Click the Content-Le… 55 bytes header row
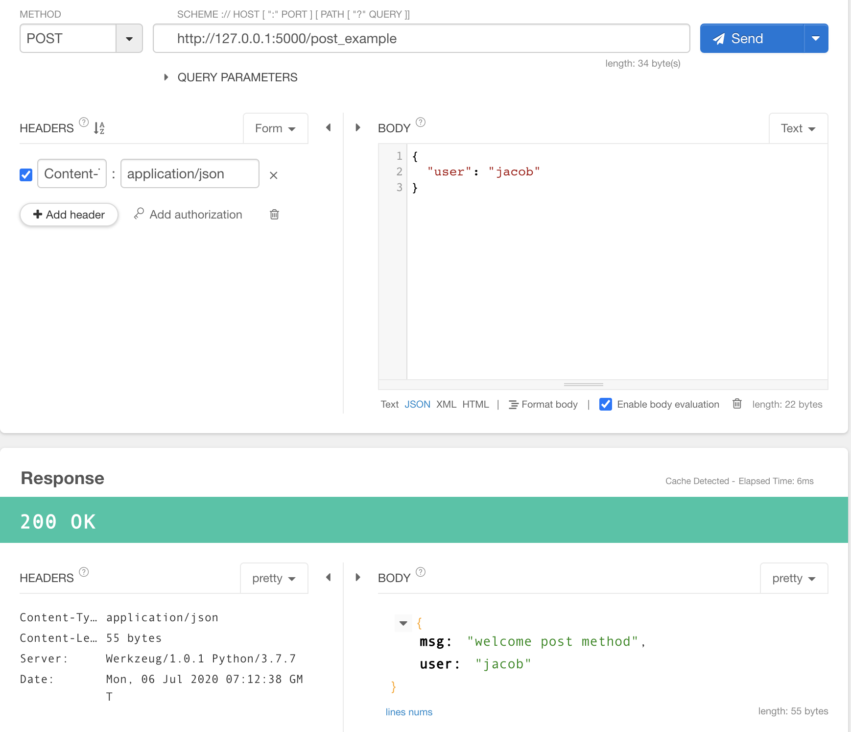The width and height of the screenshot is (851, 732). pyautogui.click(x=91, y=638)
